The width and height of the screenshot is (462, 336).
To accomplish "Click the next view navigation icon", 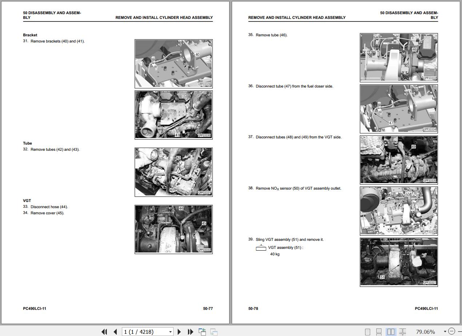I will pyautogui.click(x=214, y=332).
